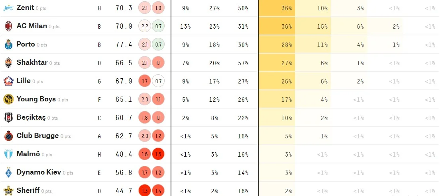Screen dimensions: 448x196
Task: Open the Young Boys team link
Action: [36, 99]
